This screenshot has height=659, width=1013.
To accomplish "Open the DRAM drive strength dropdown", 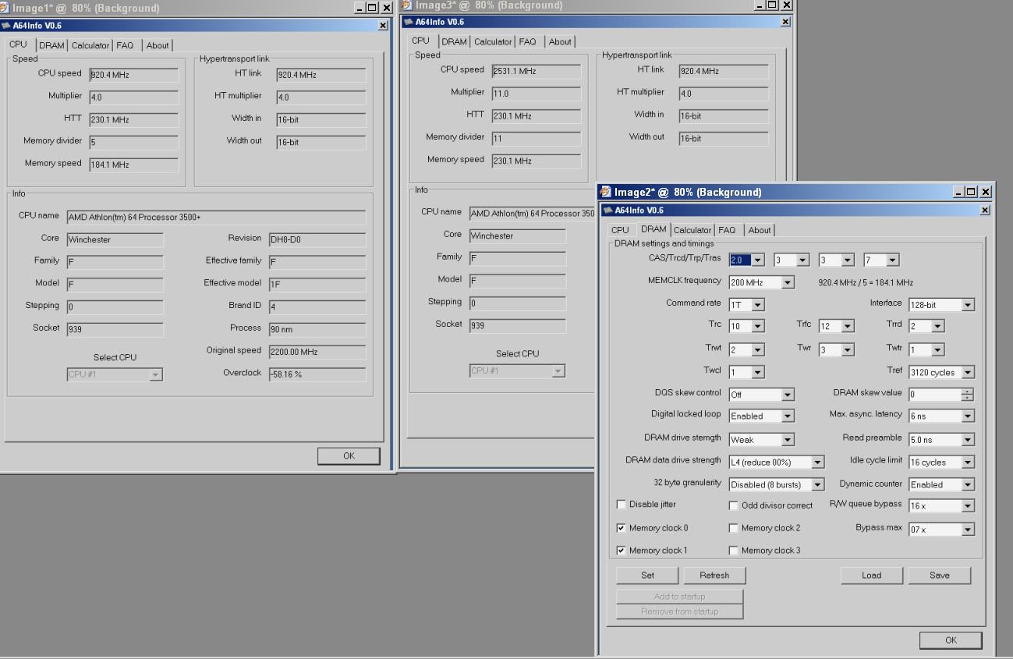I will pos(788,440).
